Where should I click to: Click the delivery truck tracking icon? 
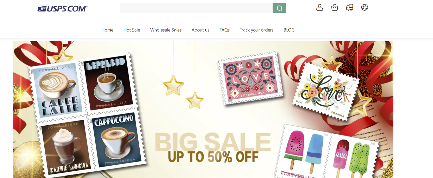click(349, 7)
